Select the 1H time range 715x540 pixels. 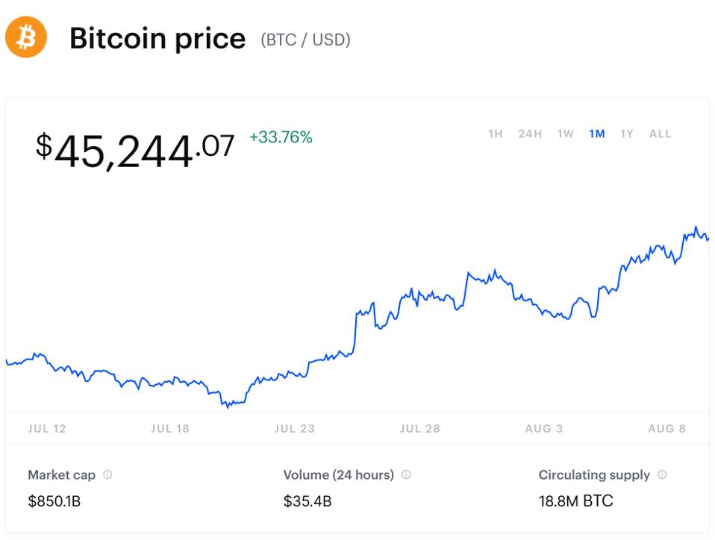tap(496, 134)
